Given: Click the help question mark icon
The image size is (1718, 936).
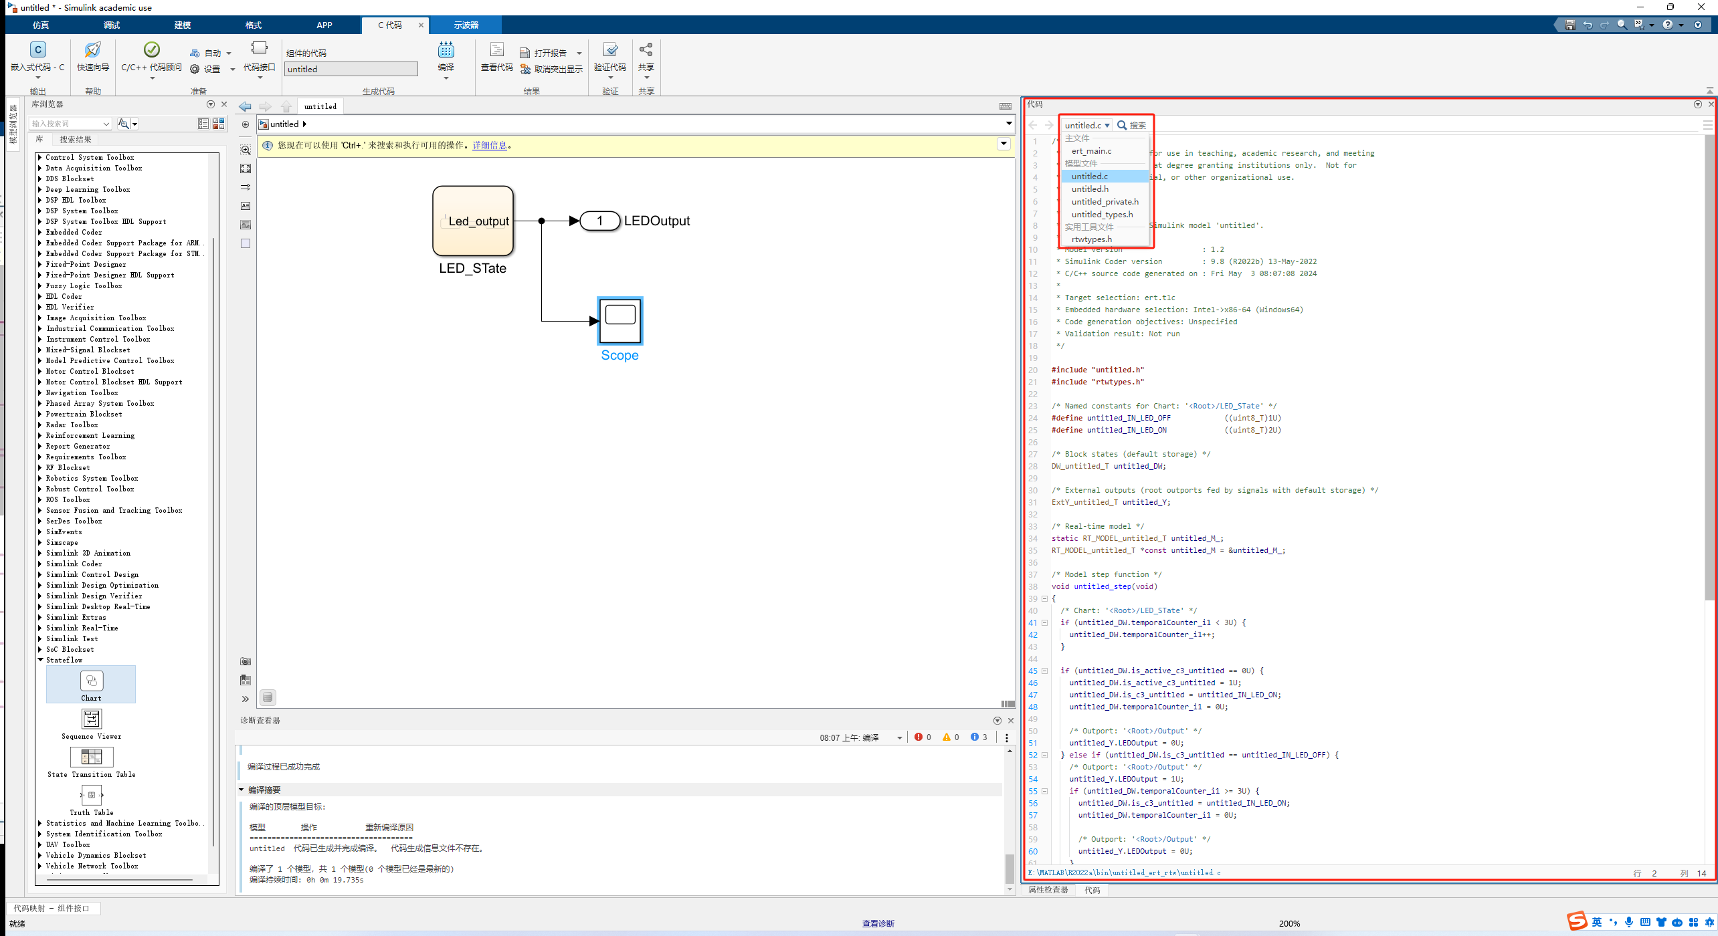Looking at the screenshot, I should pyautogui.click(x=1668, y=25).
